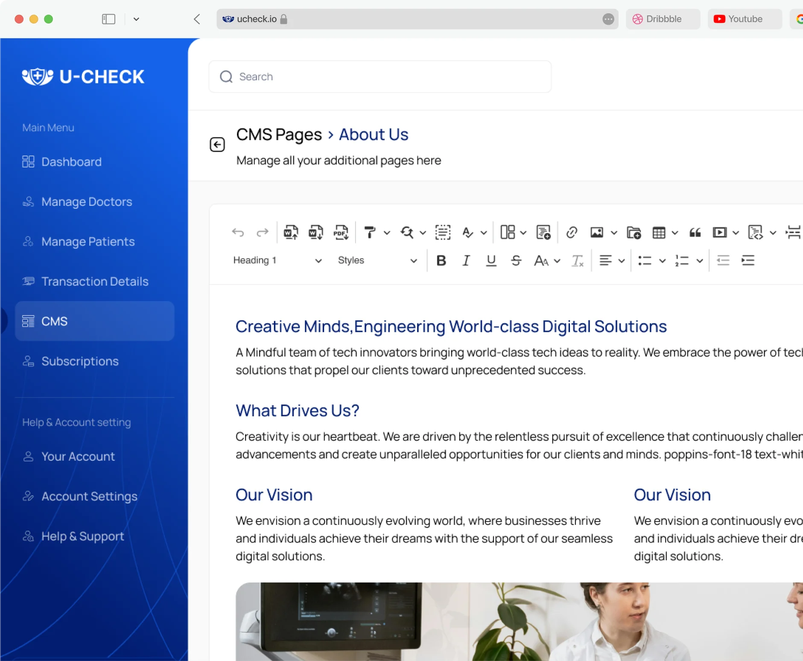Click the block quote icon
This screenshot has height=661, width=803.
(x=695, y=233)
